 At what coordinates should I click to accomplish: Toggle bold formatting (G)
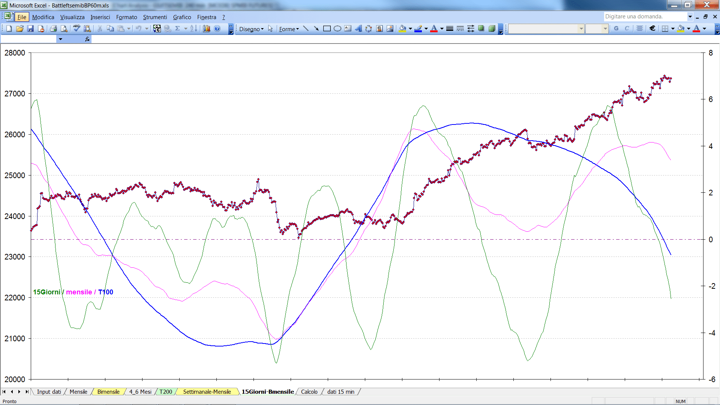[x=616, y=28]
